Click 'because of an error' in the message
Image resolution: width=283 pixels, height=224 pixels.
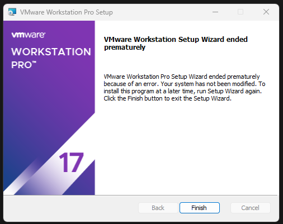click(x=131, y=84)
